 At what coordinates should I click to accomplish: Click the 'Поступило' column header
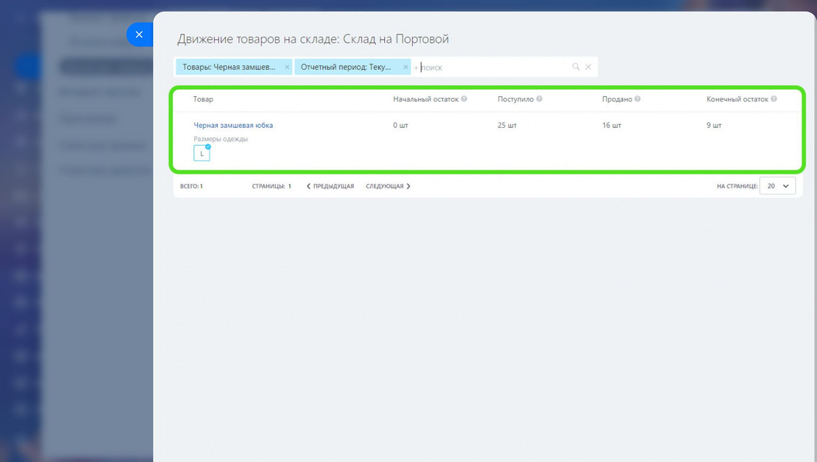point(515,99)
